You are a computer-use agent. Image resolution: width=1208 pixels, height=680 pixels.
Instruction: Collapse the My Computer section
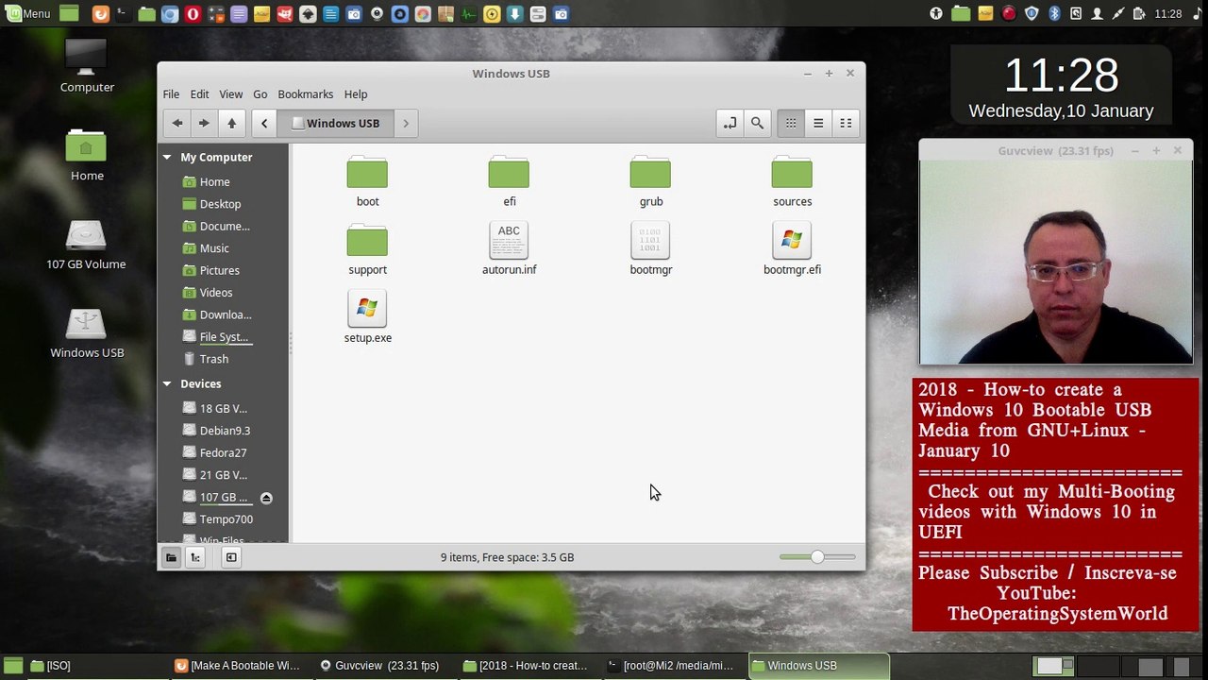click(x=167, y=158)
